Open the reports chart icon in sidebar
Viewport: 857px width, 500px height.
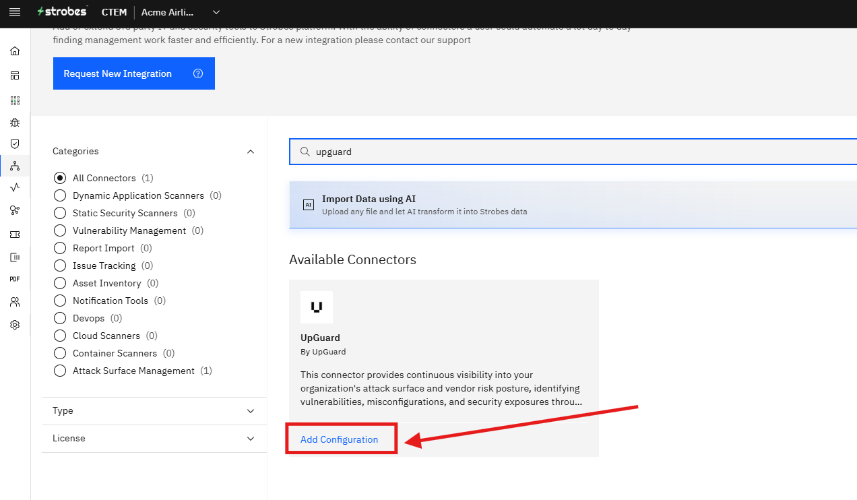[x=15, y=257]
